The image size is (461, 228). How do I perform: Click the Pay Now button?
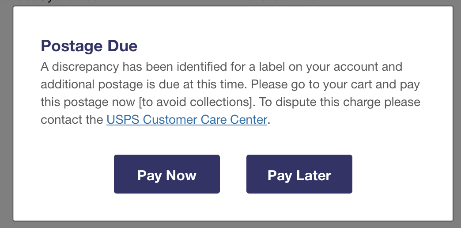166,174
